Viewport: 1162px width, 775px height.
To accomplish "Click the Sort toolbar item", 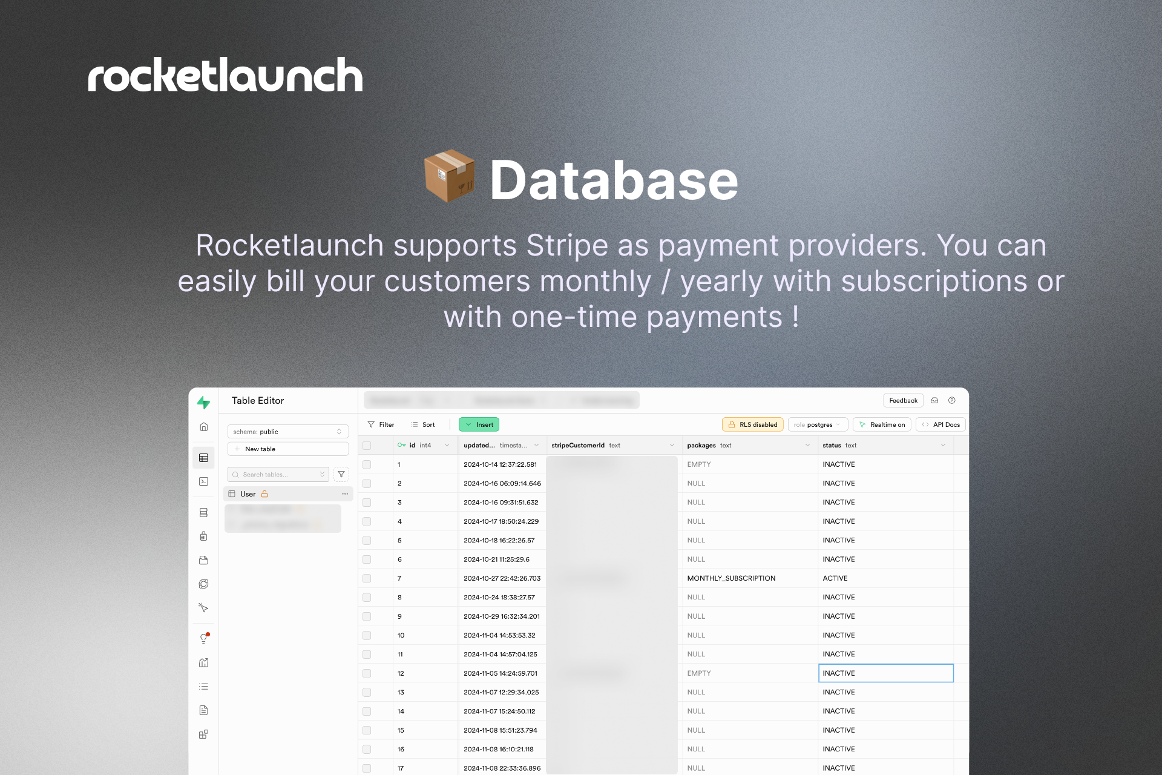I will pyautogui.click(x=423, y=424).
